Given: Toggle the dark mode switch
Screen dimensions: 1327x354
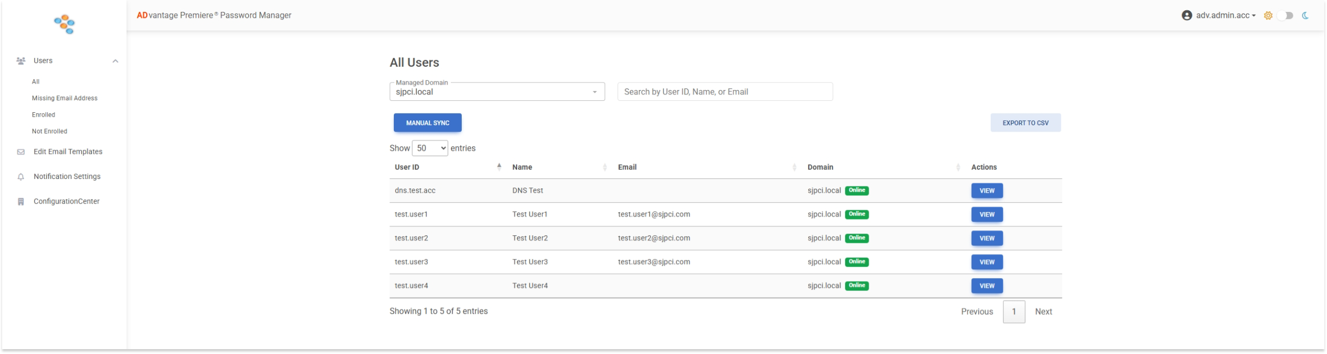Looking at the screenshot, I should [1285, 15].
